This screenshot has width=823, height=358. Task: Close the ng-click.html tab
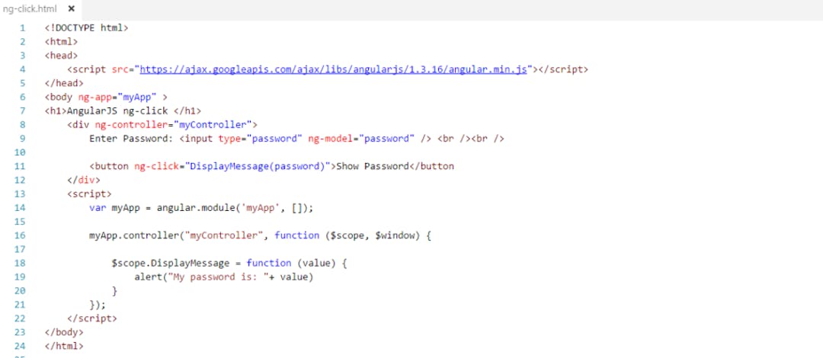71,8
